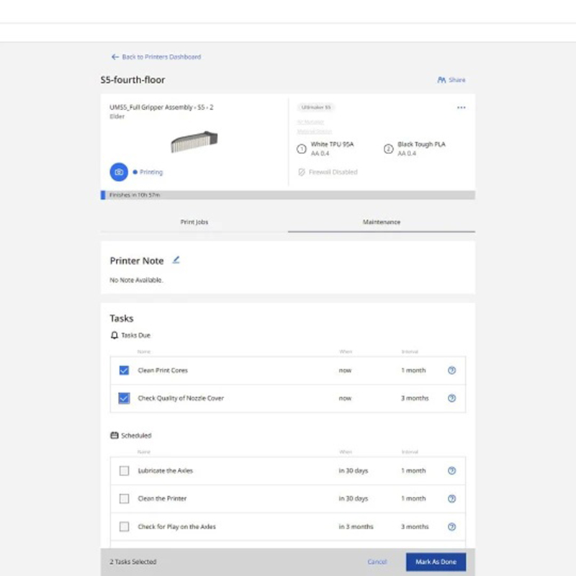Select the Clean the Printer checkbox
Image resolution: width=576 pixels, height=576 pixels.
point(125,498)
